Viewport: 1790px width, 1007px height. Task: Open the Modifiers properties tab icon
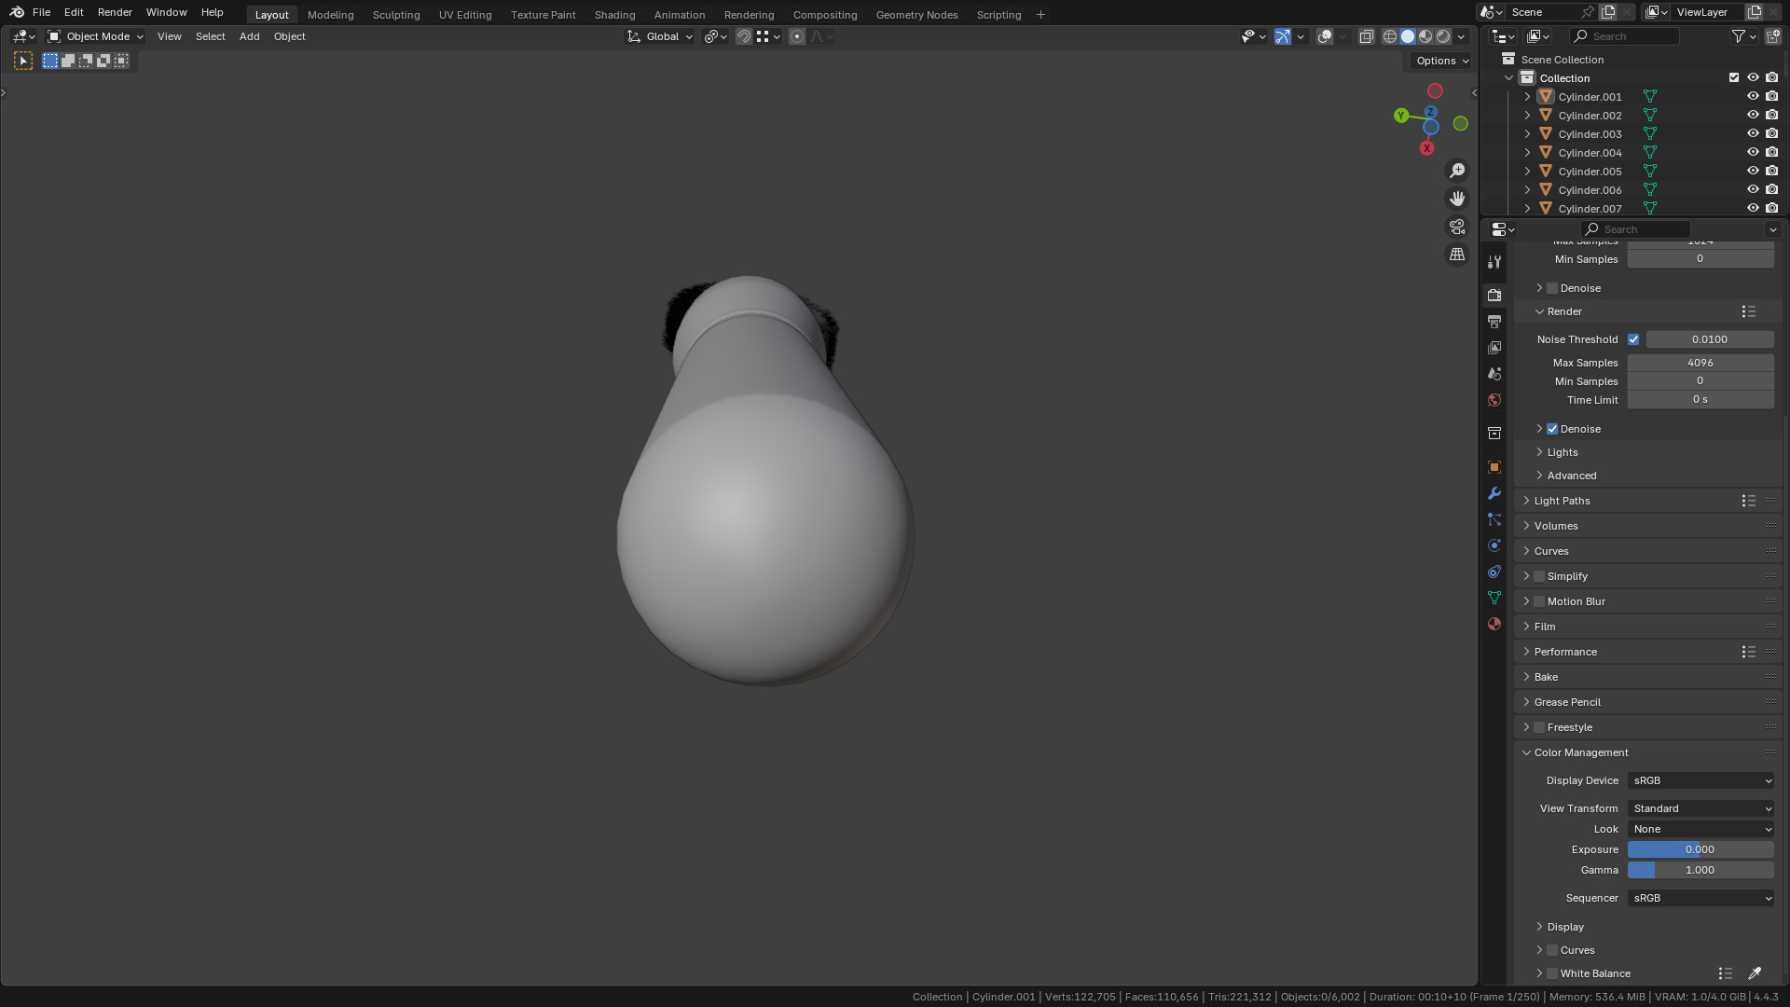tap(1494, 493)
